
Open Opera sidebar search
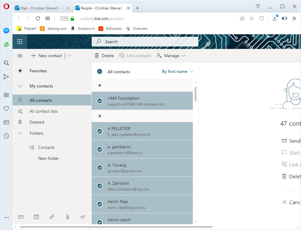[6, 63]
